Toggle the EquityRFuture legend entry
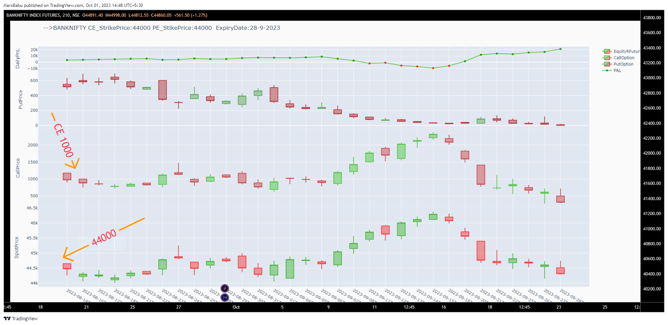The height and width of the screenshot is (325, 668). 621,51
